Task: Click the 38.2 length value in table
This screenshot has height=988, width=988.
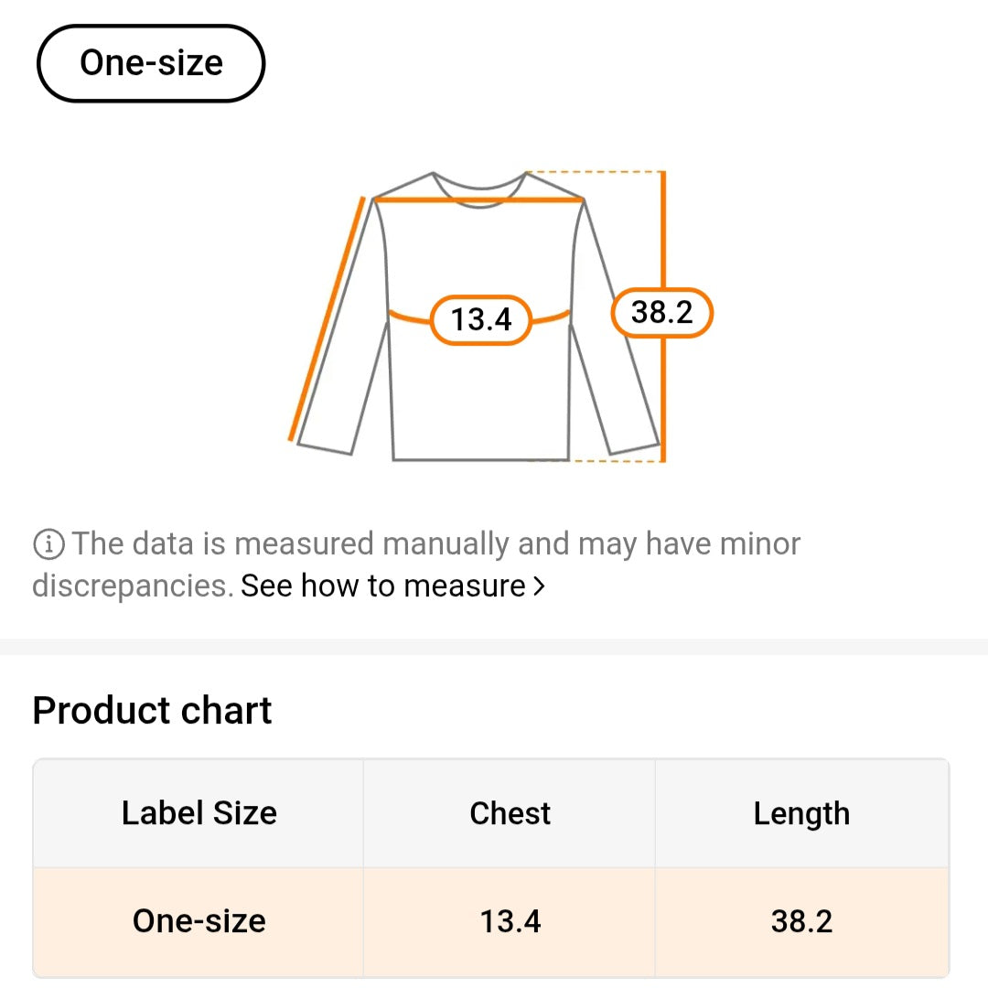Action: [801, 921]
